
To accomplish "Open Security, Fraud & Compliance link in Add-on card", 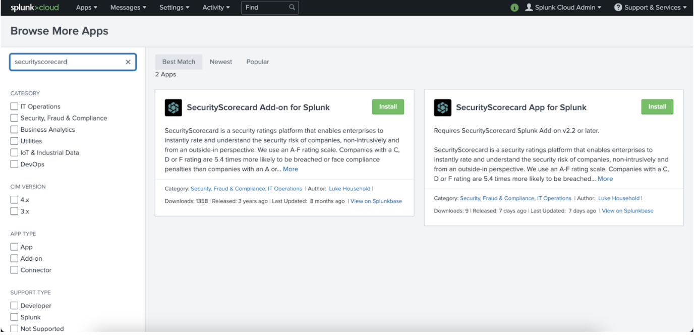I will (x=227, y=189).
